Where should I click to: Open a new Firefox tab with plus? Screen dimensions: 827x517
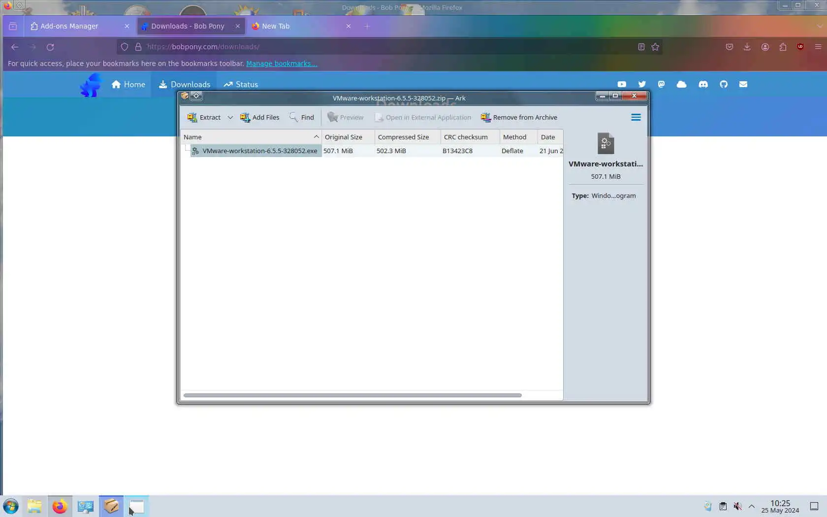pyautogui.click(x=367, y=26)
